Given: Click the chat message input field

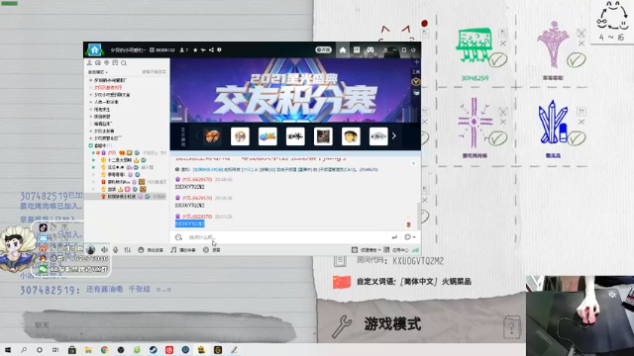Looking at the screenshot, I should click(285, 237).
